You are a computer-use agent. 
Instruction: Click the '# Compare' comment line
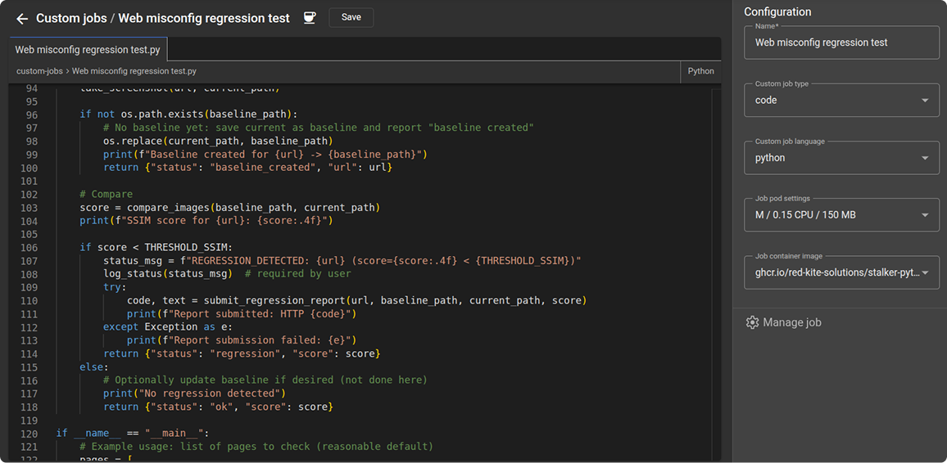[x=106, y=195]
